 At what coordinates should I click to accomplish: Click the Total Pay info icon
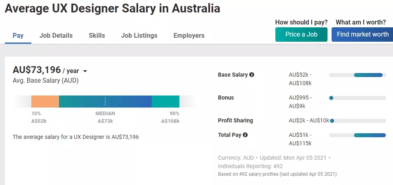[245, 135]
